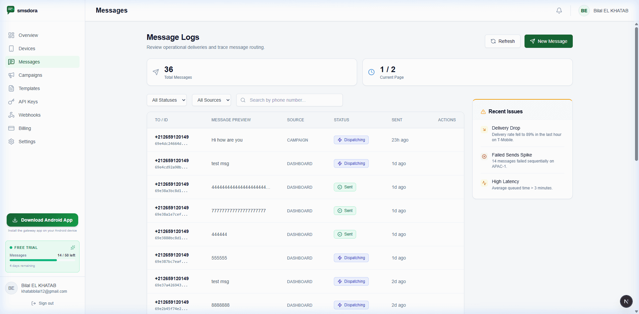Click the Webhooks icon in sidebar

[12, 115]
